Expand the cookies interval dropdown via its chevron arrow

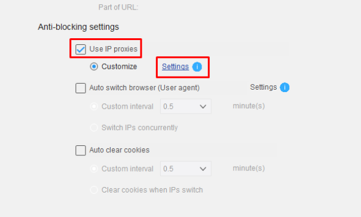[x=203, y=169]
